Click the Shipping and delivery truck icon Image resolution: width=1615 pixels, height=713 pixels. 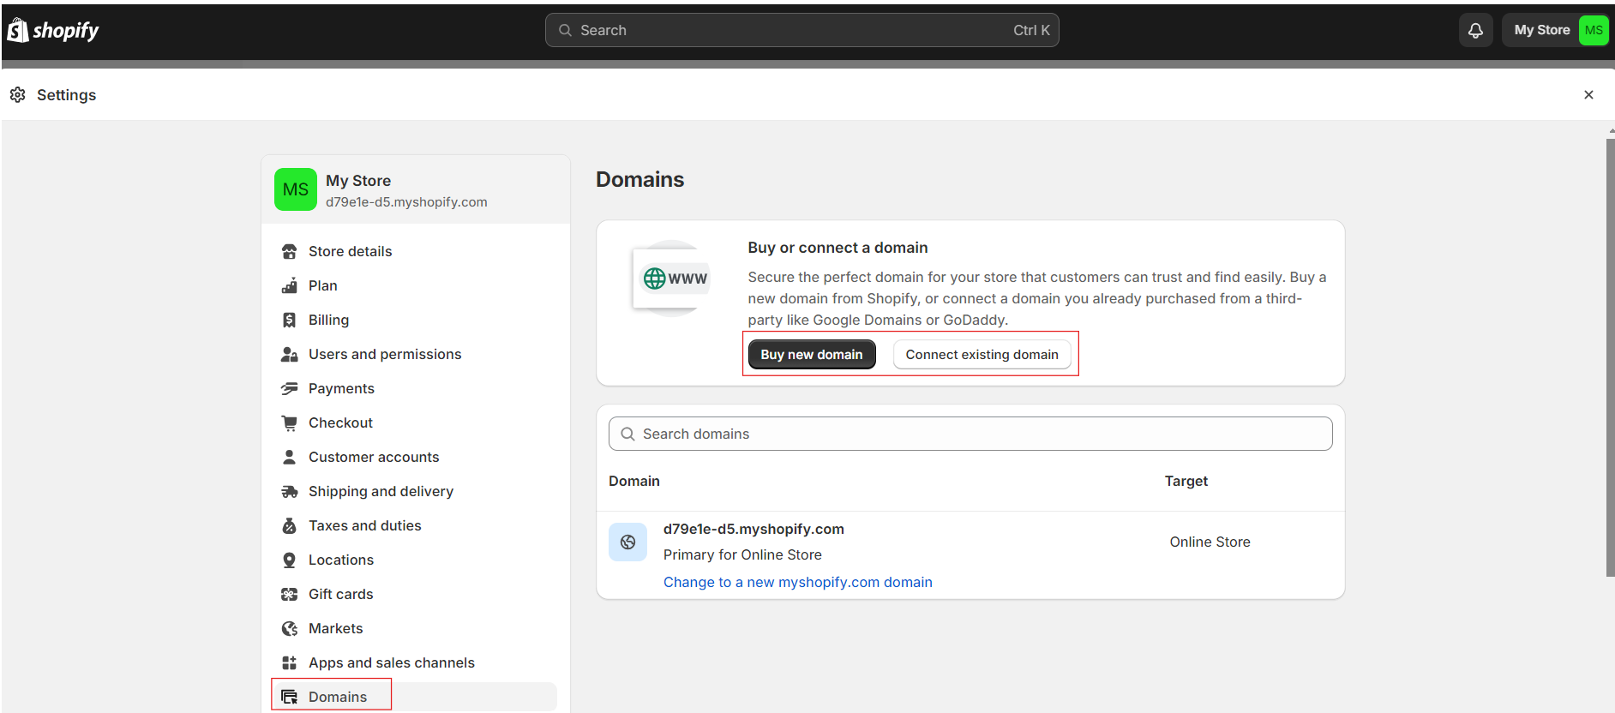pyautogui.click(x=290, y=491)
